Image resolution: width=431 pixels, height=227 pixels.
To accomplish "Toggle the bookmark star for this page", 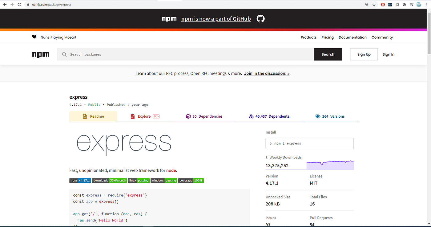I will point(374,4).
